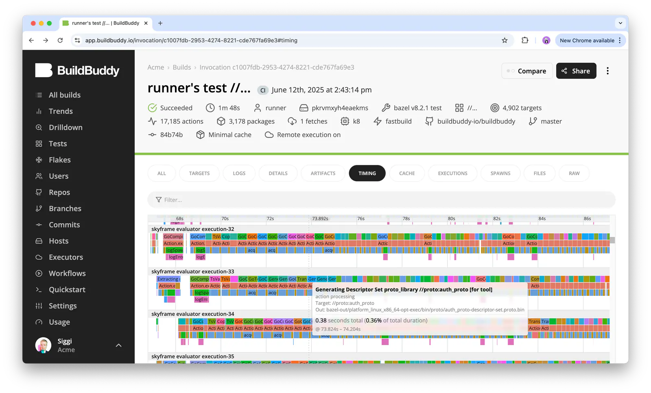
Task: Click the BuildBuddy logo
Action: click(x=77, y=70)
